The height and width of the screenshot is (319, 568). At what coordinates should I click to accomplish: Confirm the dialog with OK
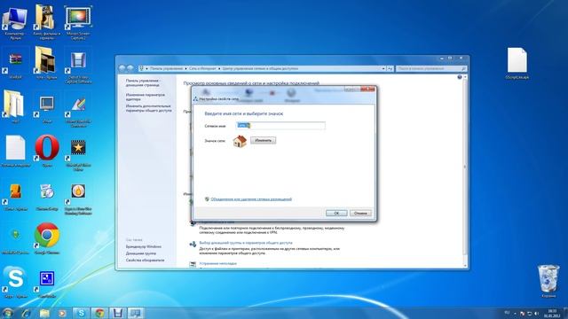point(336,213)
